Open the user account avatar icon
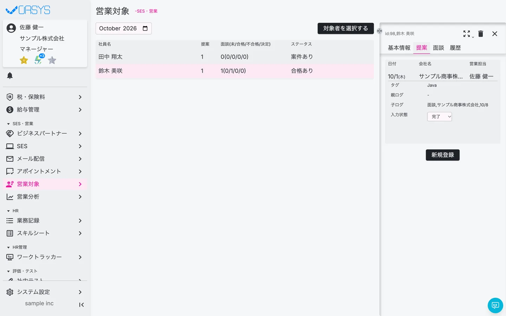 pyautogui.click(x=11, y=28)
